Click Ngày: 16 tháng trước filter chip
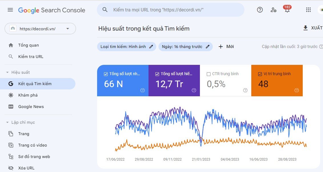323x172 pixels. [x=185, y=47]
